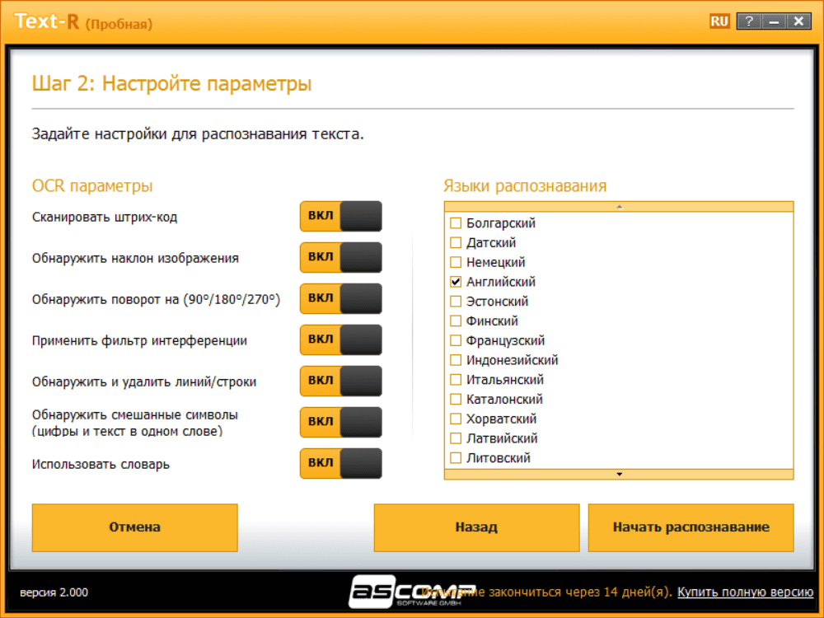Check the Немецкий language checkbox

click(x=456, y=262)
